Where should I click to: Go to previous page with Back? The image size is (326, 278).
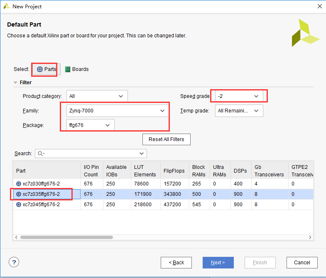(x=176, y=263)
